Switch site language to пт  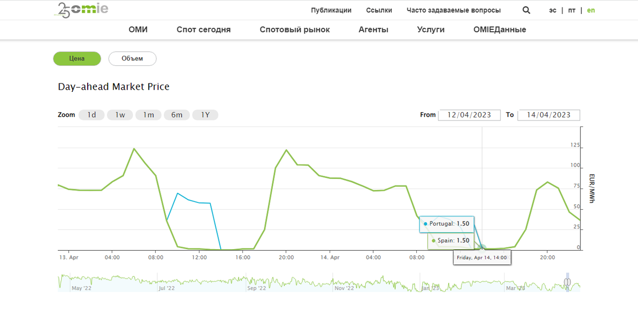click(x=572, y=10)
